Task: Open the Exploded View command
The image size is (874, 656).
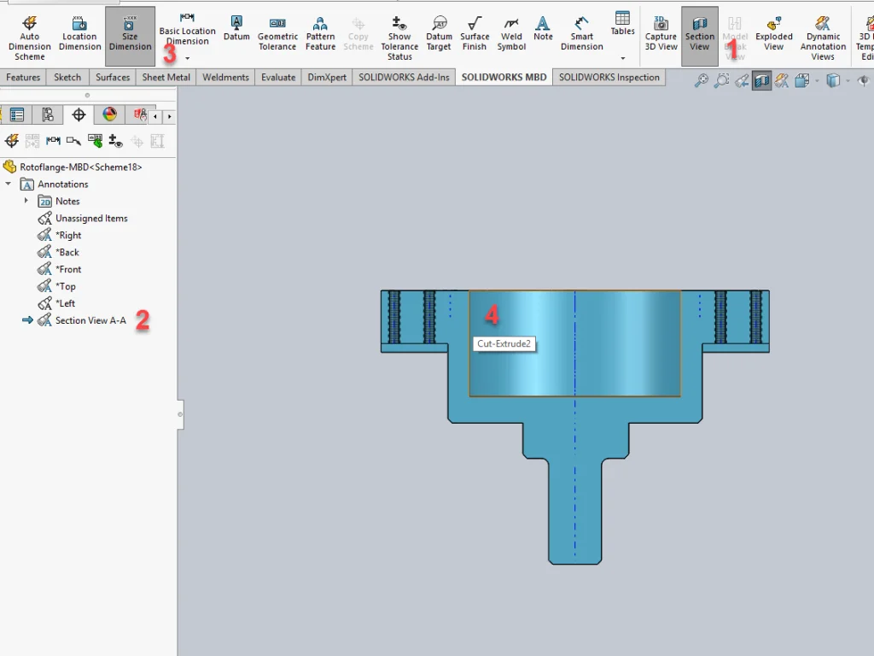Action: coord(773,37)
